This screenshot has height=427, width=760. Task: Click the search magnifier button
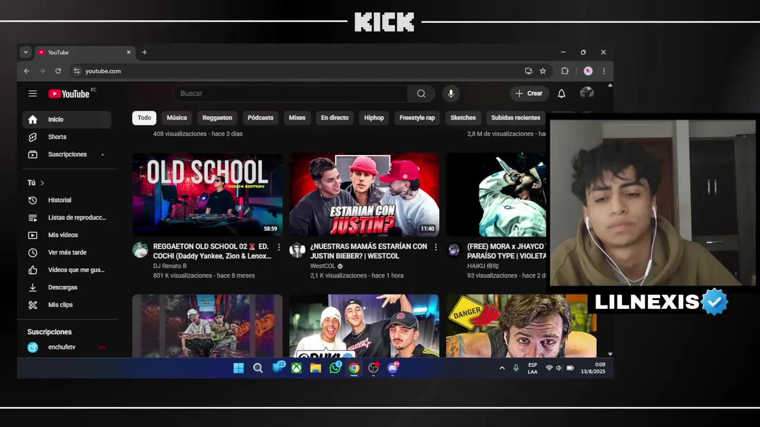pos(421,94)
